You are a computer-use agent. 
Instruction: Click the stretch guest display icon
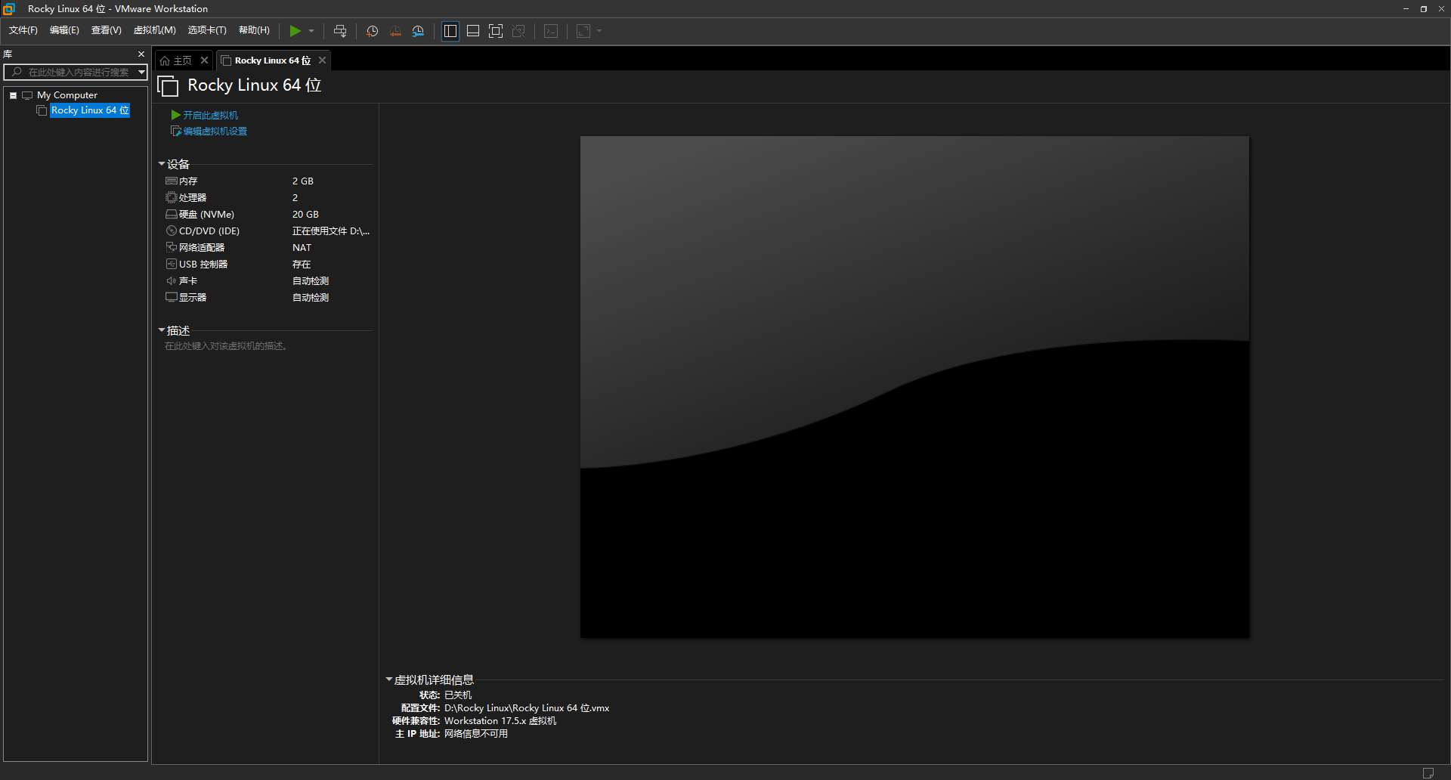point(583,31)
